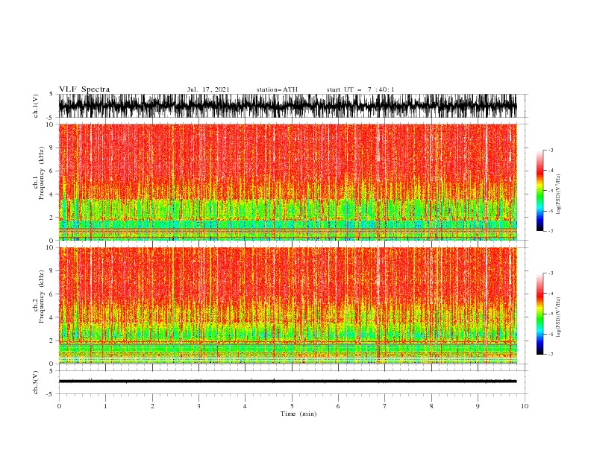Screen dimensions: 591x456
Task: Click the time axis tick label '5'
Action: (x=292, y=406)
